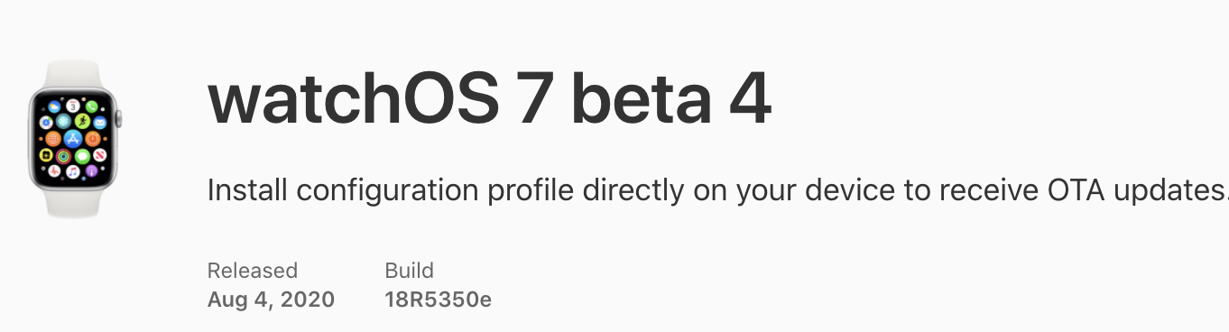Image resolution: width=1229 pixels, height=332 pixels.
Task: Click the App Store icon on watch face
Action: 73,138
